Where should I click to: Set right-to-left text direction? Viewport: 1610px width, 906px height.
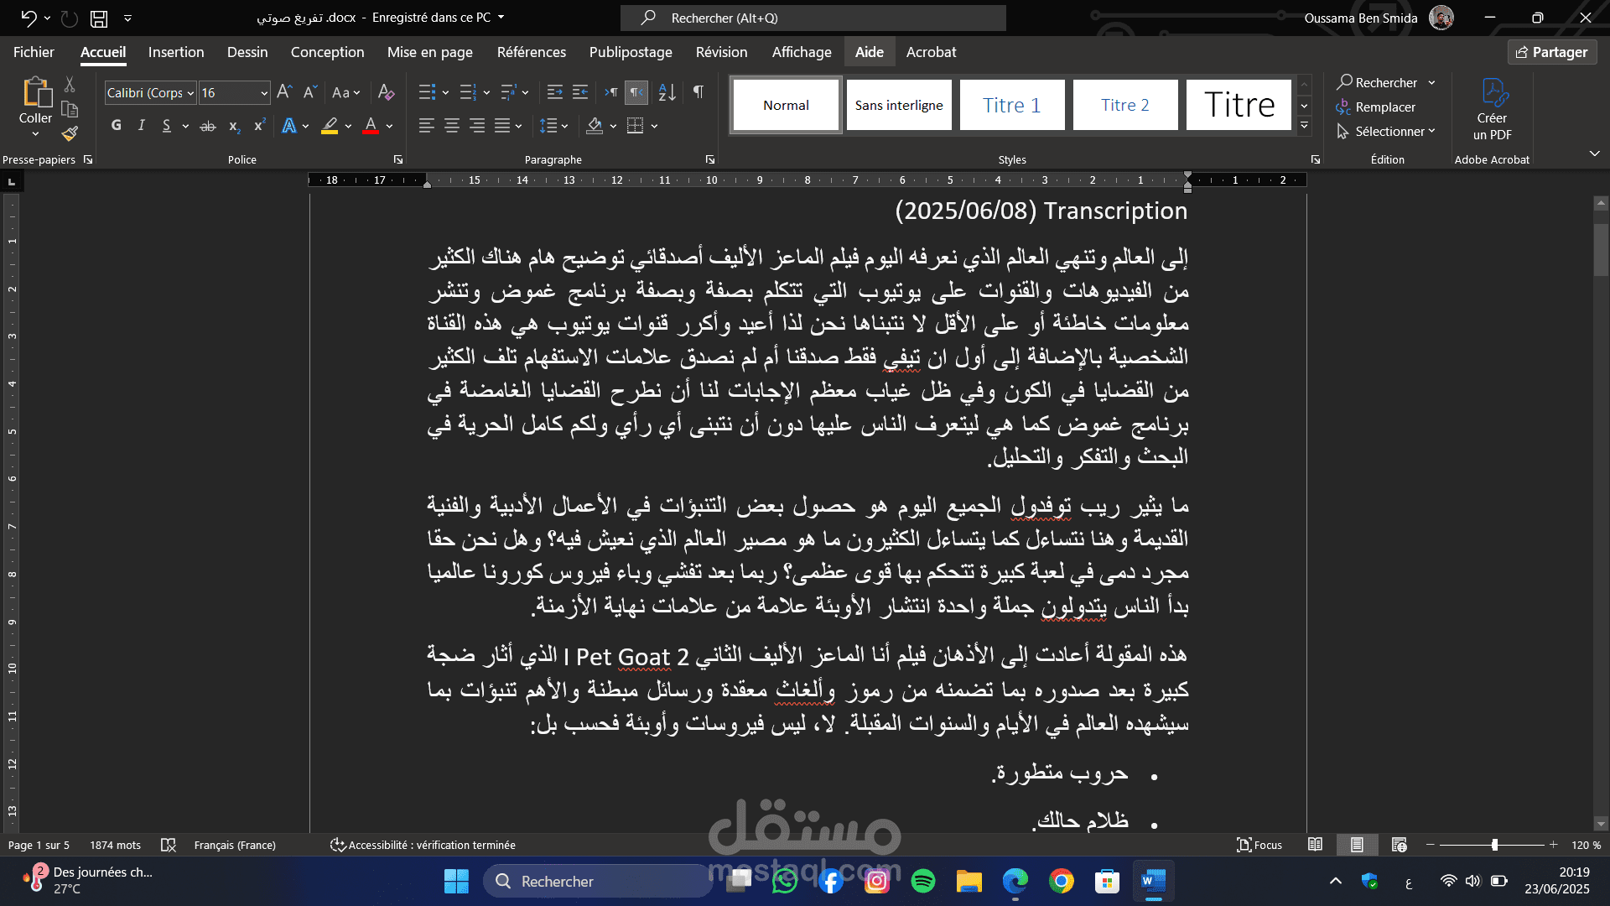tap(636, 92)
